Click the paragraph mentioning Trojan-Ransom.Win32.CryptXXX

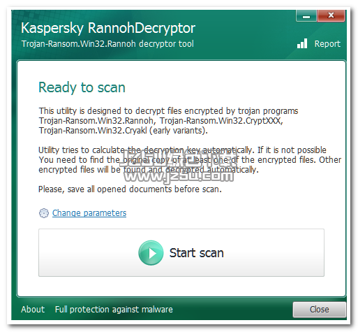[168, 121]
